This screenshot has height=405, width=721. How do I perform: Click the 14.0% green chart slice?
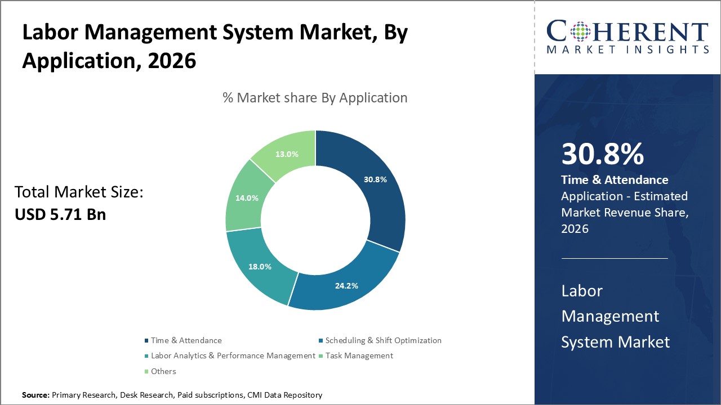(x=246, y=198)
